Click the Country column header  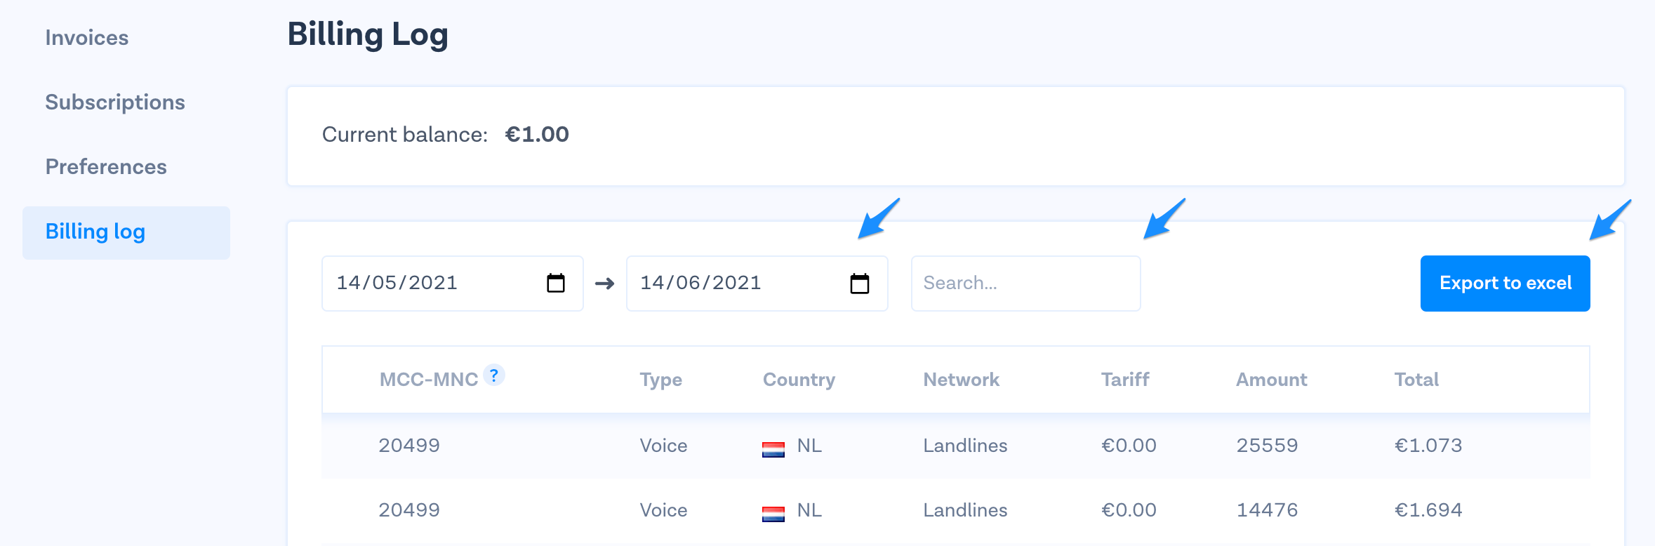pyautogui.click(x=799, y=380)
